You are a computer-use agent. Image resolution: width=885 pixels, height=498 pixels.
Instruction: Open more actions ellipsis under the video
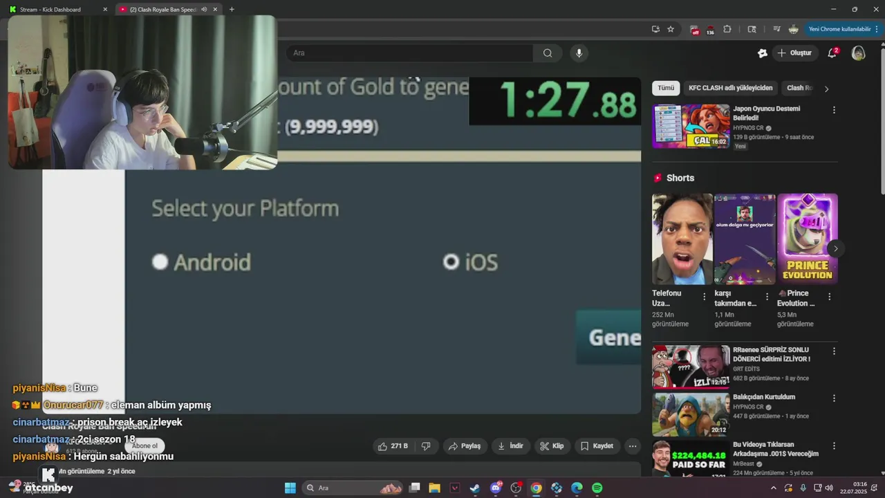(x=632, y=446)
